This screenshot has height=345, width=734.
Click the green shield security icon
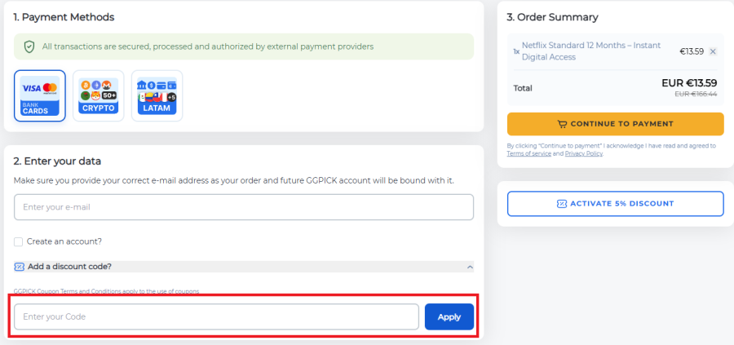coord(29,46)
